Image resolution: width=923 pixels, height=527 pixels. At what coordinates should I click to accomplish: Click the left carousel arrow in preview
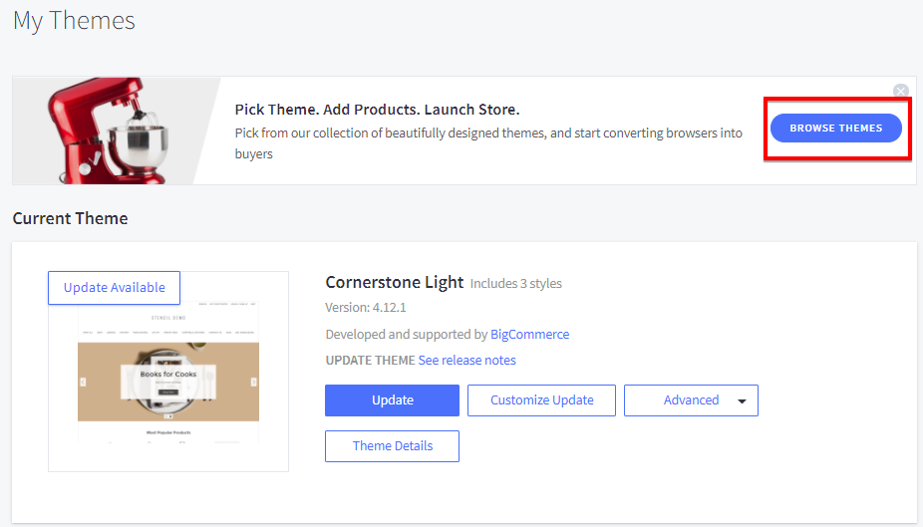83,382
